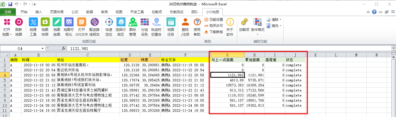The height and width of the screenshot is (117, 396).
Task: Open 条件格式 conditional formatting
Action: (x=257, y=27)
